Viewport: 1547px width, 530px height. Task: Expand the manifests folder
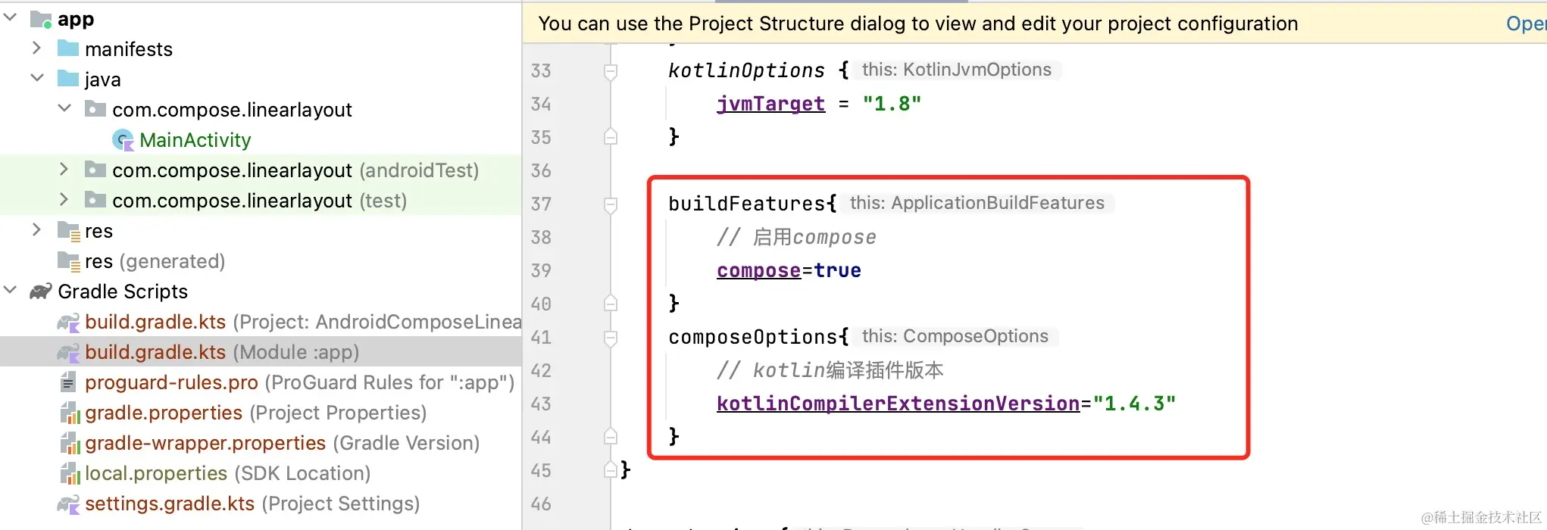[x=36, y=48]
